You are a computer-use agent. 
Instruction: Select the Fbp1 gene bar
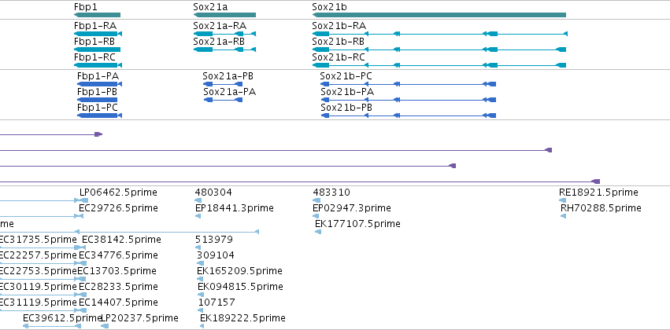click(x=97, y=15)
